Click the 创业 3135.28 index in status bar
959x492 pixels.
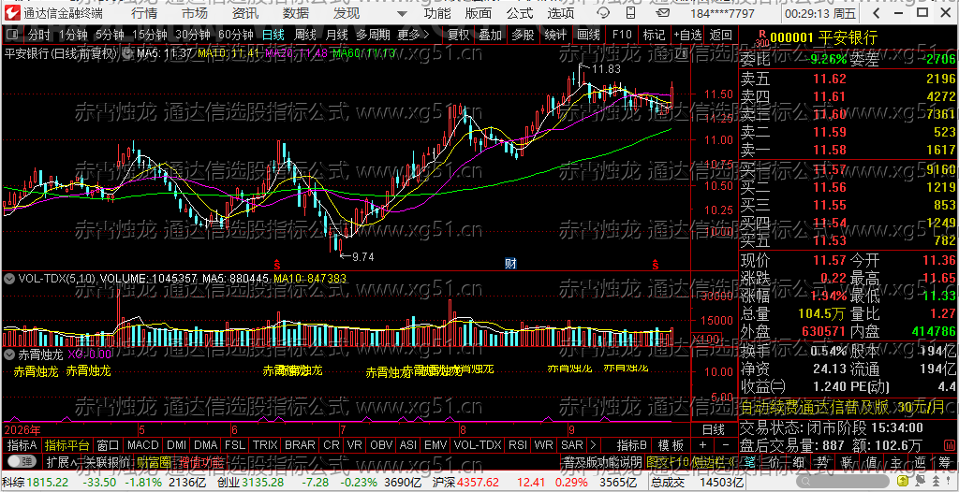pos(250,483)
